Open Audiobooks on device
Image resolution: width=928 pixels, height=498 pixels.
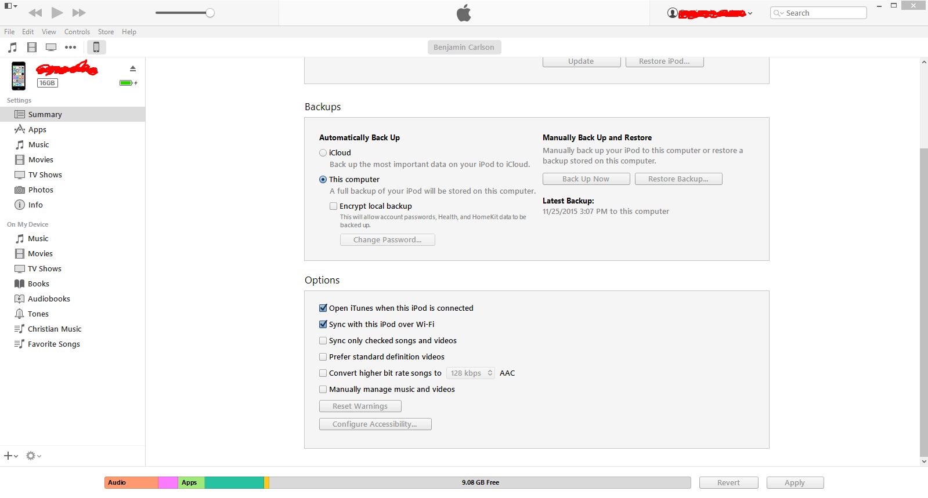(x=73, y=299)
